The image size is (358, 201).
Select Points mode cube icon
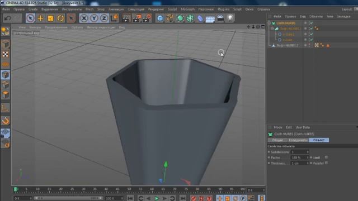tap(5, 75)
